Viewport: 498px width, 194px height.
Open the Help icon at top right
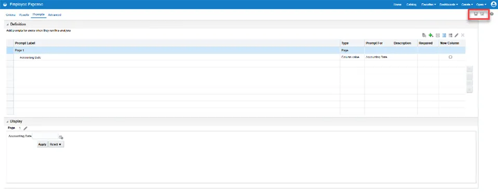pos(492,14)
